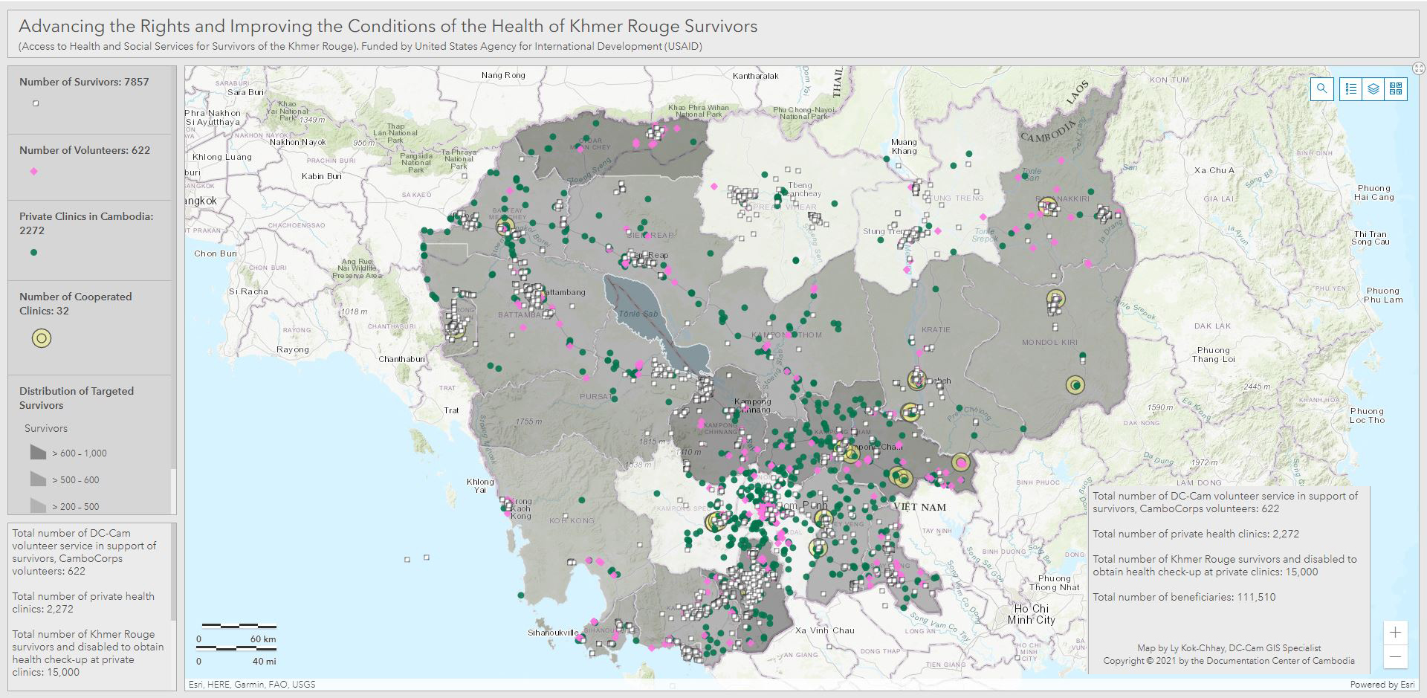Click the '> 600 - 1,000' survivors swatch
1427x698 pixels.
coord(38,453)
